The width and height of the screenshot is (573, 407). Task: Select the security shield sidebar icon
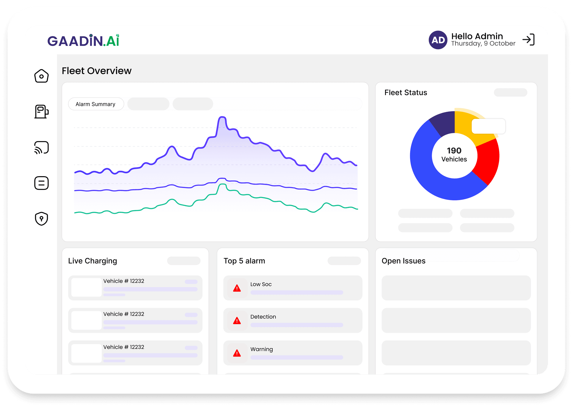(x=41, y=219)
